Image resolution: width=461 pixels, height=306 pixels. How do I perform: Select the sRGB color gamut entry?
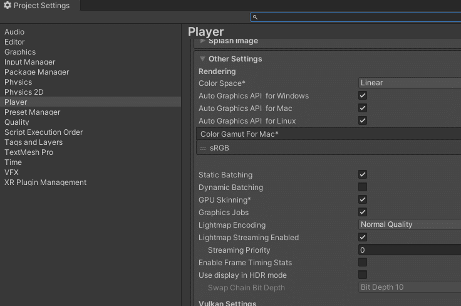(329, 148)
